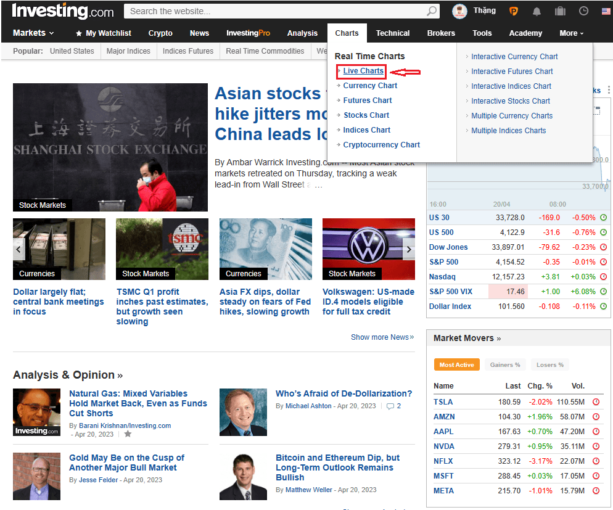Open the Volkswagen logo news thumbnail
Image resolution: width=613 pixels, height=510 pixels.
[x=369, y=249]
